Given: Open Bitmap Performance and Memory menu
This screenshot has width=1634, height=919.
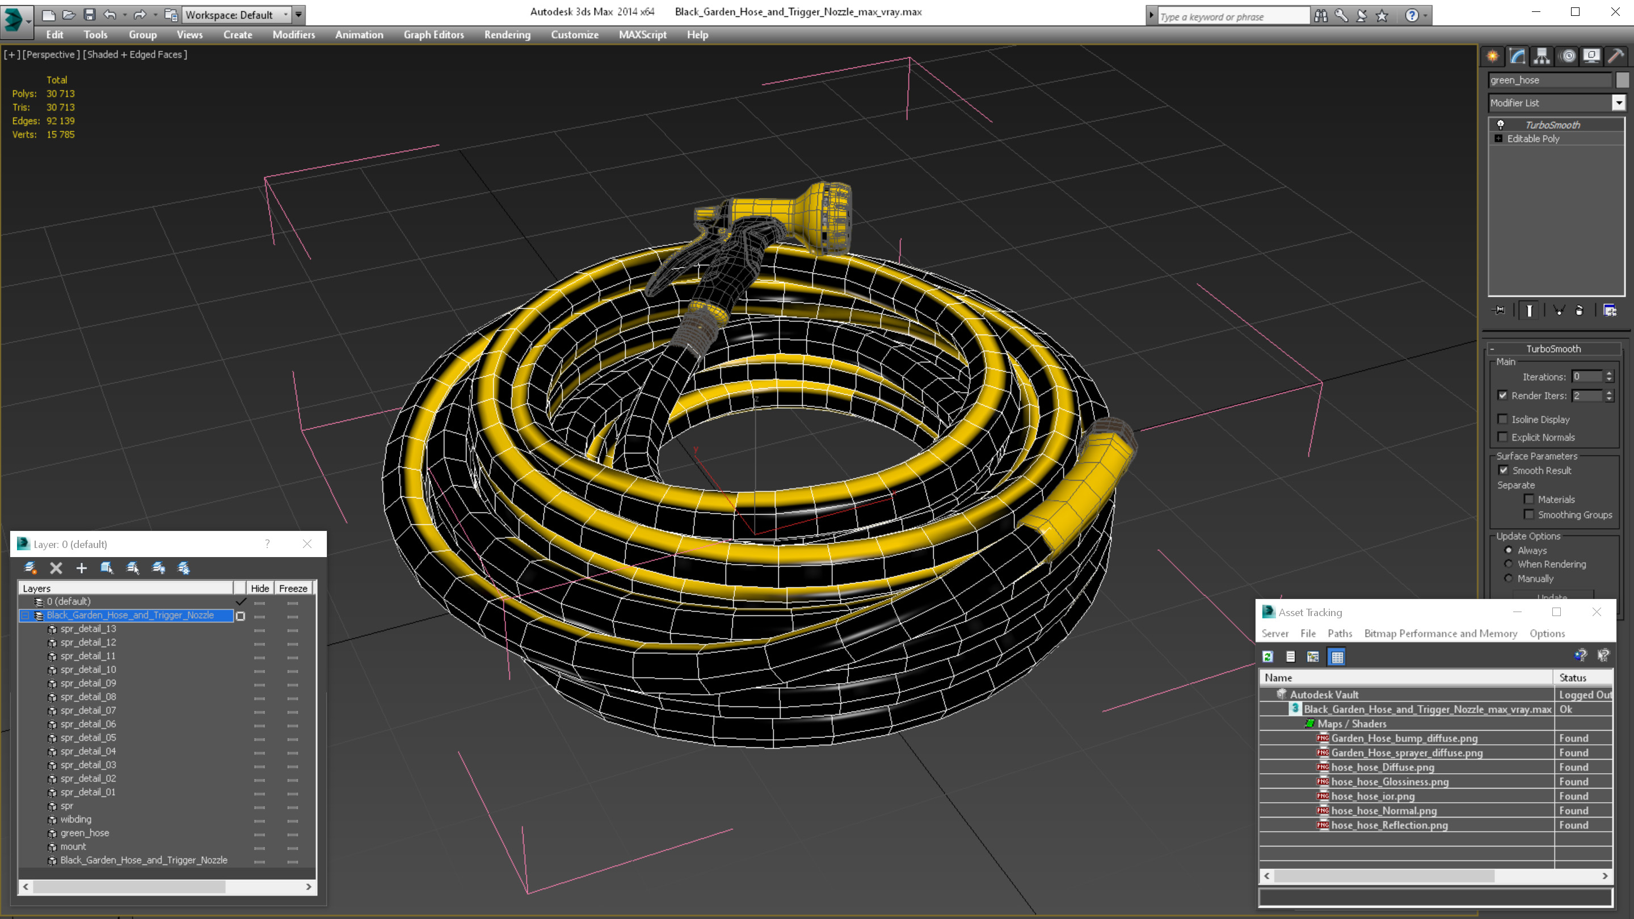Looking at the screenshot, I should tap(1441, 633).
